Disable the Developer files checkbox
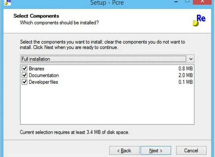This screenshot has height=157, width=215. pyautogui.click(x=25, y=82)
